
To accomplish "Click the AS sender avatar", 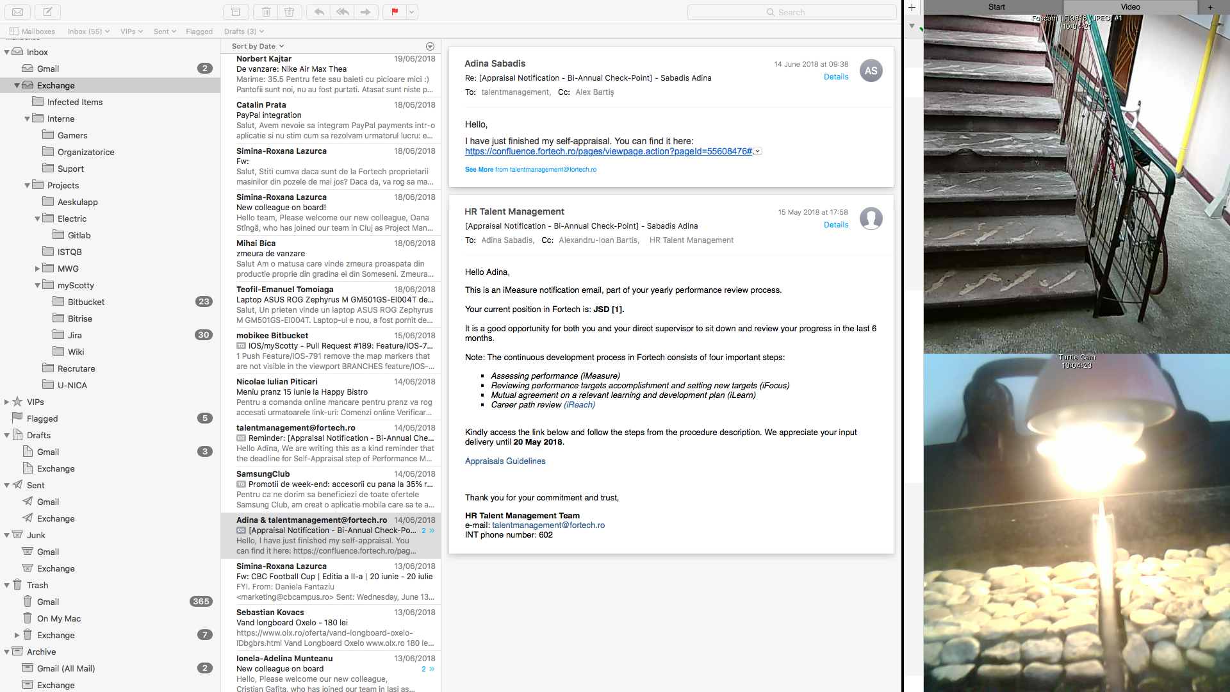I will [871, 70].
